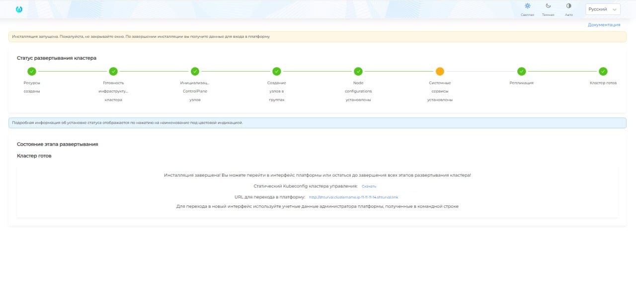Select the 'Репликация' step checkmark icon
This screenshot has width=636, height=281.
tap(521, 71)
